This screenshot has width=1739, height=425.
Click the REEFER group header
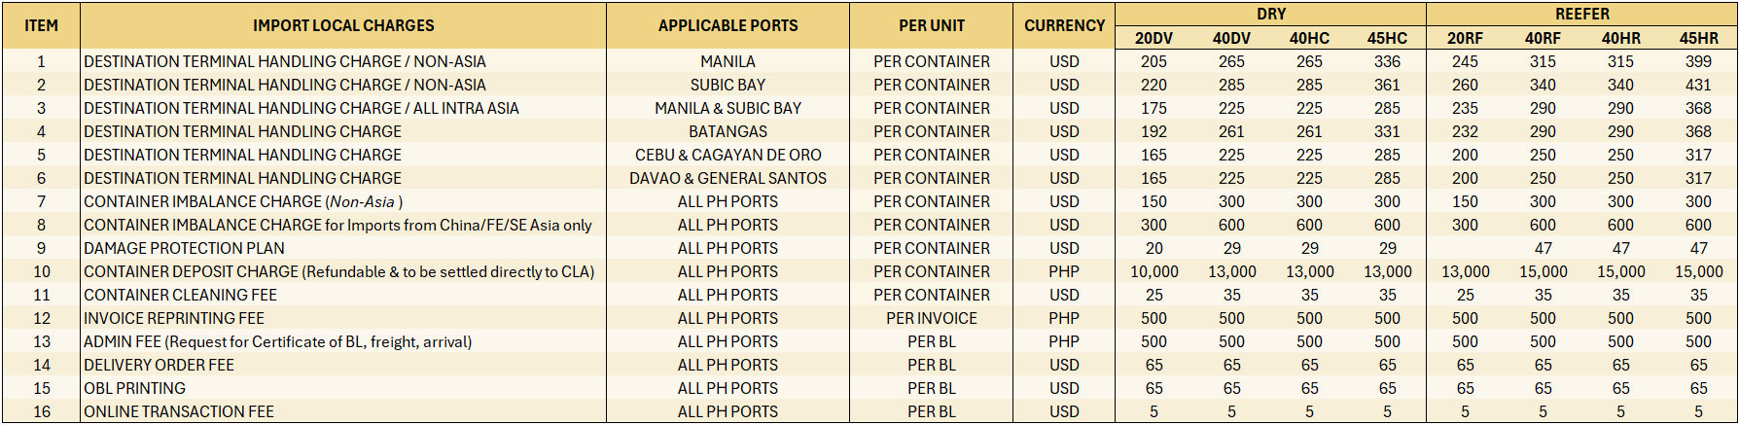[x=1581, y=15]
